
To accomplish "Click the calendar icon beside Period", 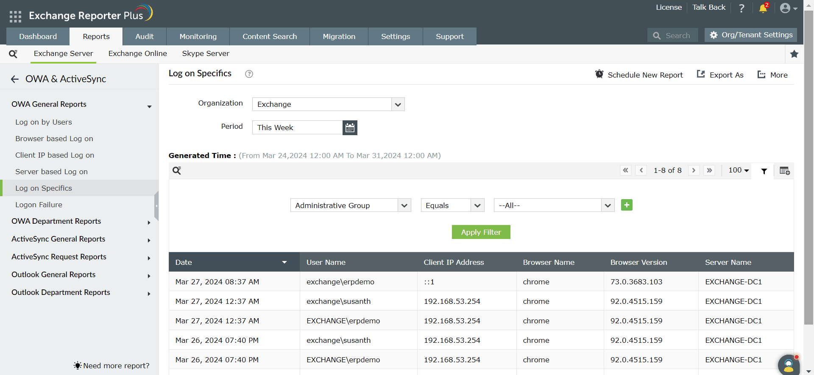I will tap(350, 128).
